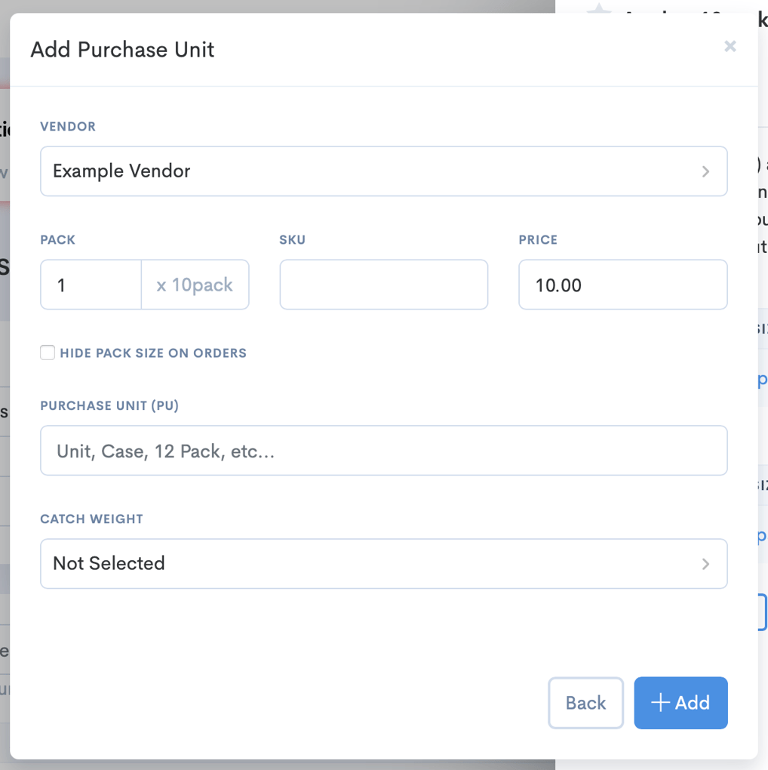Click the Pack quantity input field
The height and width of the screenshot is (770, 768).
[91, 285]
